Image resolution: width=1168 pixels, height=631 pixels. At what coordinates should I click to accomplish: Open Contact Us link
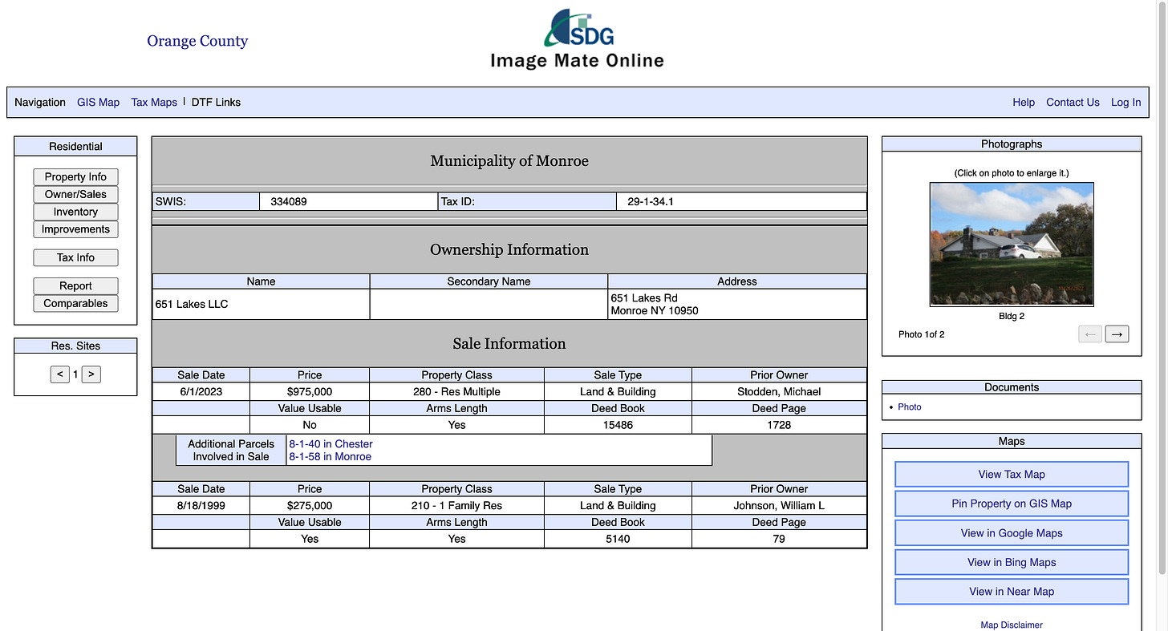(x=1073, y=102)
